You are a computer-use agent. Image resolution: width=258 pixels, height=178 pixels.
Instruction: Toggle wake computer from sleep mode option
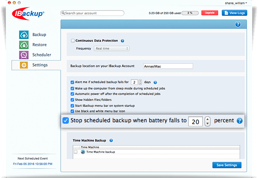[x=72, y=88]
